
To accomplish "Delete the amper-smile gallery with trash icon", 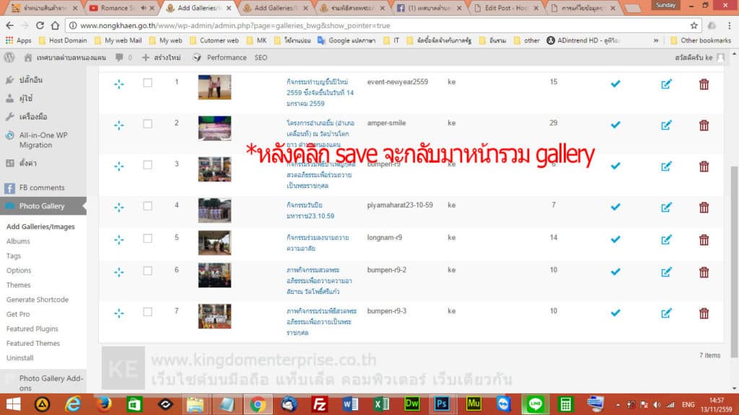I will [x=704, y=126].
